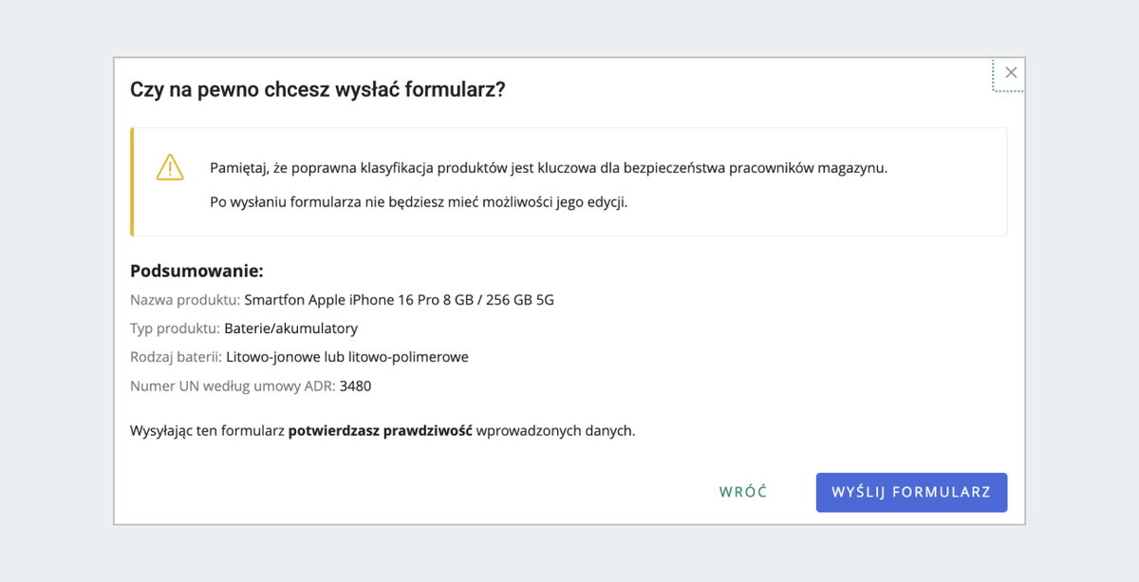Click the Podsumowanie heading

click(x=196, y=272)
